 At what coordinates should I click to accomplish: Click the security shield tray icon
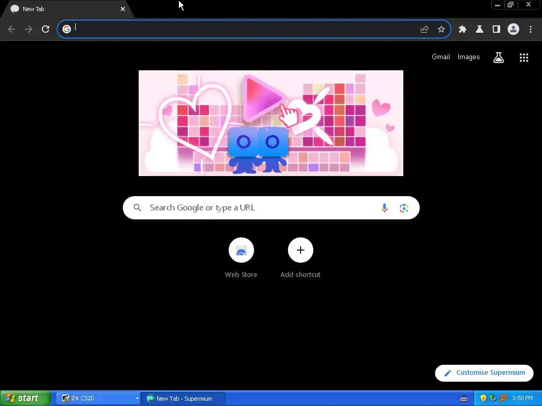click(x=483, y=399)
